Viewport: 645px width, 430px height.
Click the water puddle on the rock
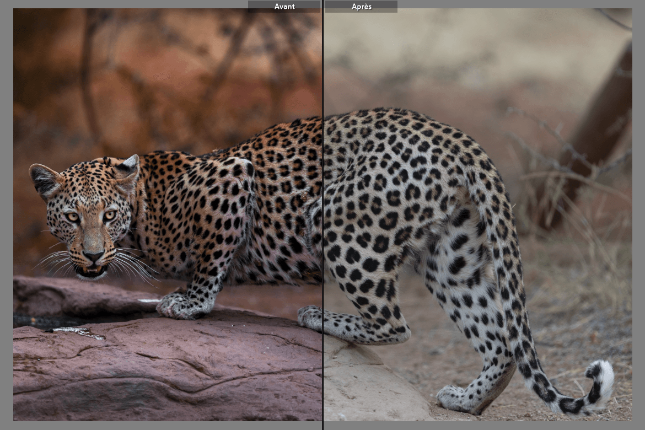77,332
